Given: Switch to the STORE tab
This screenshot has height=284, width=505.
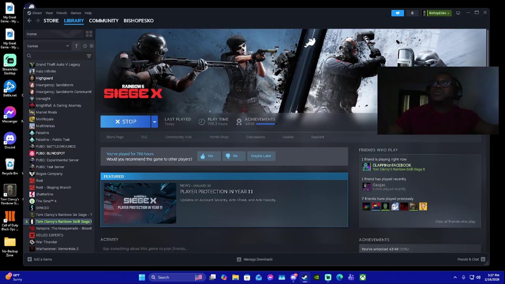Looking at the screenshot, I should pyautogui.click(x=51, y=21).
